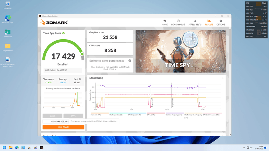Click the Graphics score 21 558 value

click(110, 37)
